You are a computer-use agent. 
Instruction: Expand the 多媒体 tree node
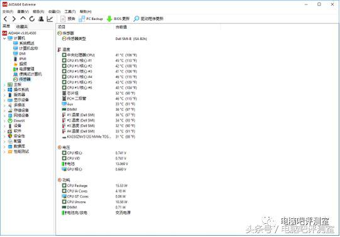(4, 105)
